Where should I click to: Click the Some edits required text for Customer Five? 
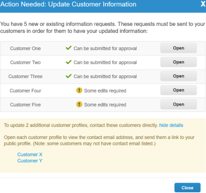(x=105, y=105)
